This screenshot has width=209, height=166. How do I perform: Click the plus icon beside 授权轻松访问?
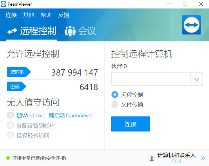10,135
